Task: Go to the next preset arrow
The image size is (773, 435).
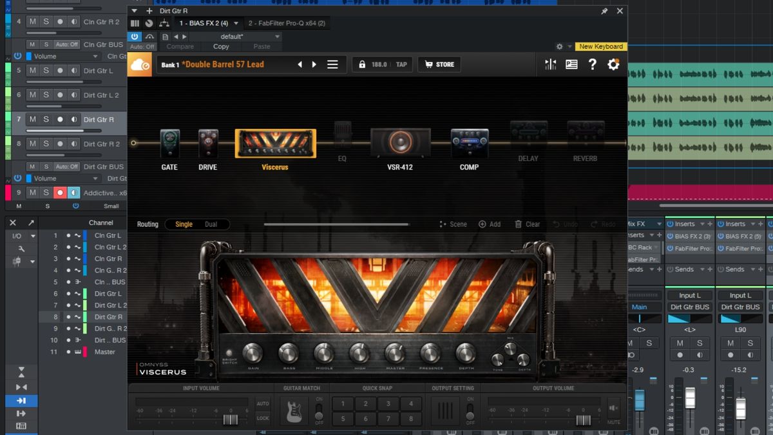Action: point(314,64)
